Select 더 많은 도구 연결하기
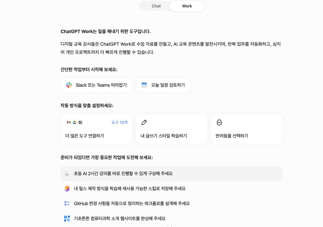 coord(96,129)
